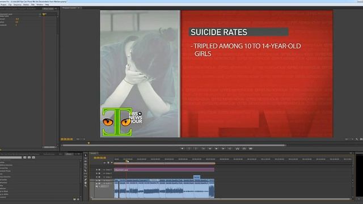The height and width of the screenshot is (204, 363).
Task: Play the sequence in Program monitor
Action: 217,148
